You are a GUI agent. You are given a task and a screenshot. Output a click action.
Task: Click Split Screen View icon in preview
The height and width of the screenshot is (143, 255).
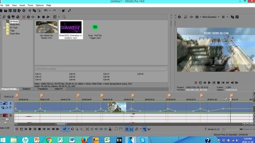197,17
